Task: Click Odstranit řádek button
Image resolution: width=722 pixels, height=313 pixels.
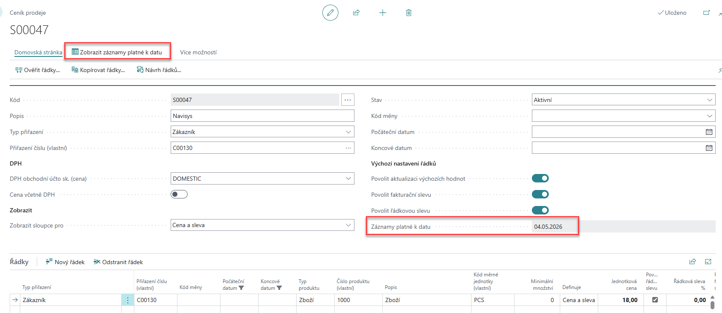Action: (x=118, y=262)
